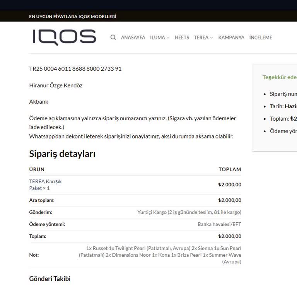The width and height of the screenshot is (297, 297).
Task: Click the Yurtiçi Kargo shipping text
Action: [x=189, y=212]
